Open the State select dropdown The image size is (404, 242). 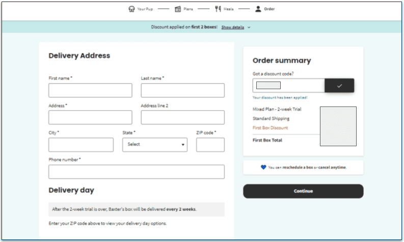point(155,145)
